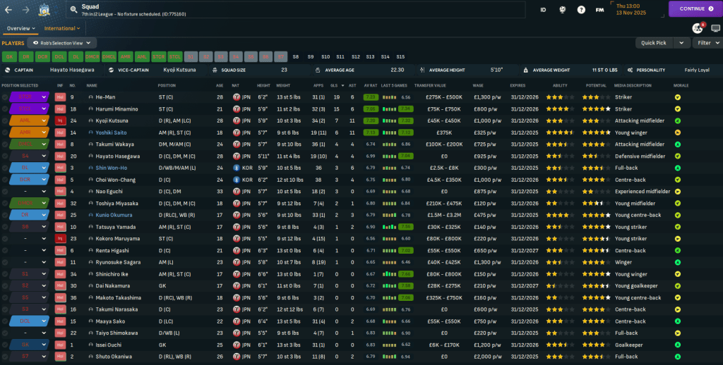723x365 pixels.
Task: Select the green GK position slot
Action: tap(8, 56)
